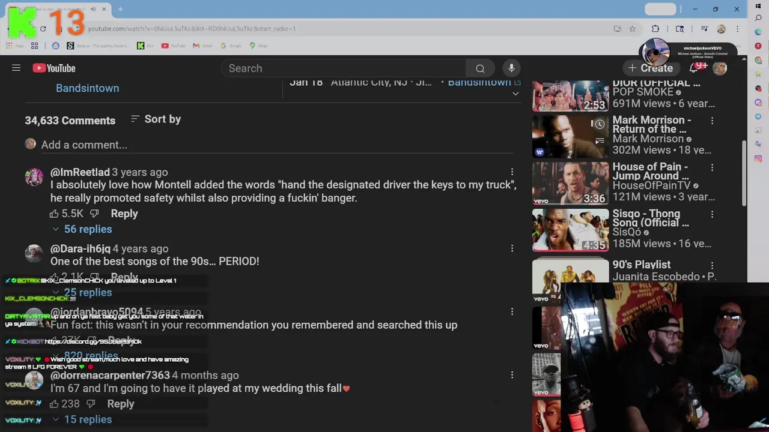Open @dorrenacarpenter7363 channel link
The height and width of the screenshot is (432, 769).
110,376
